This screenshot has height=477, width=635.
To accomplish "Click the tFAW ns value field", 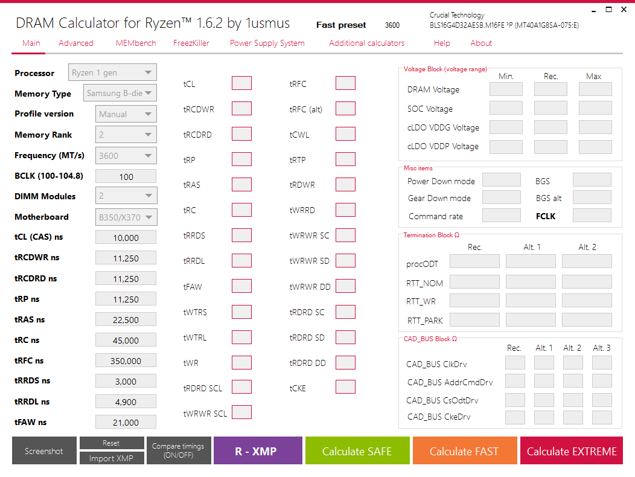I will tap(126, 422).
